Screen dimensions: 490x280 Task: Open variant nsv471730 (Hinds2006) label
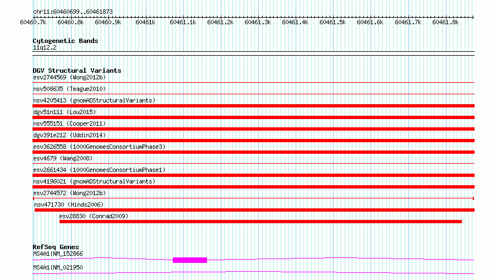coord(69,204)
